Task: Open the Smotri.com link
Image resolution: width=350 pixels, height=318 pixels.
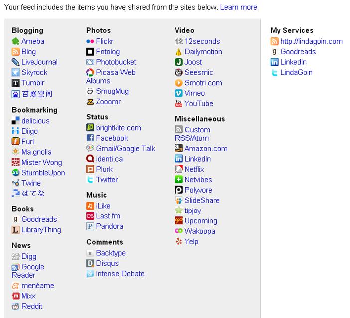Action: pos(203,83)
